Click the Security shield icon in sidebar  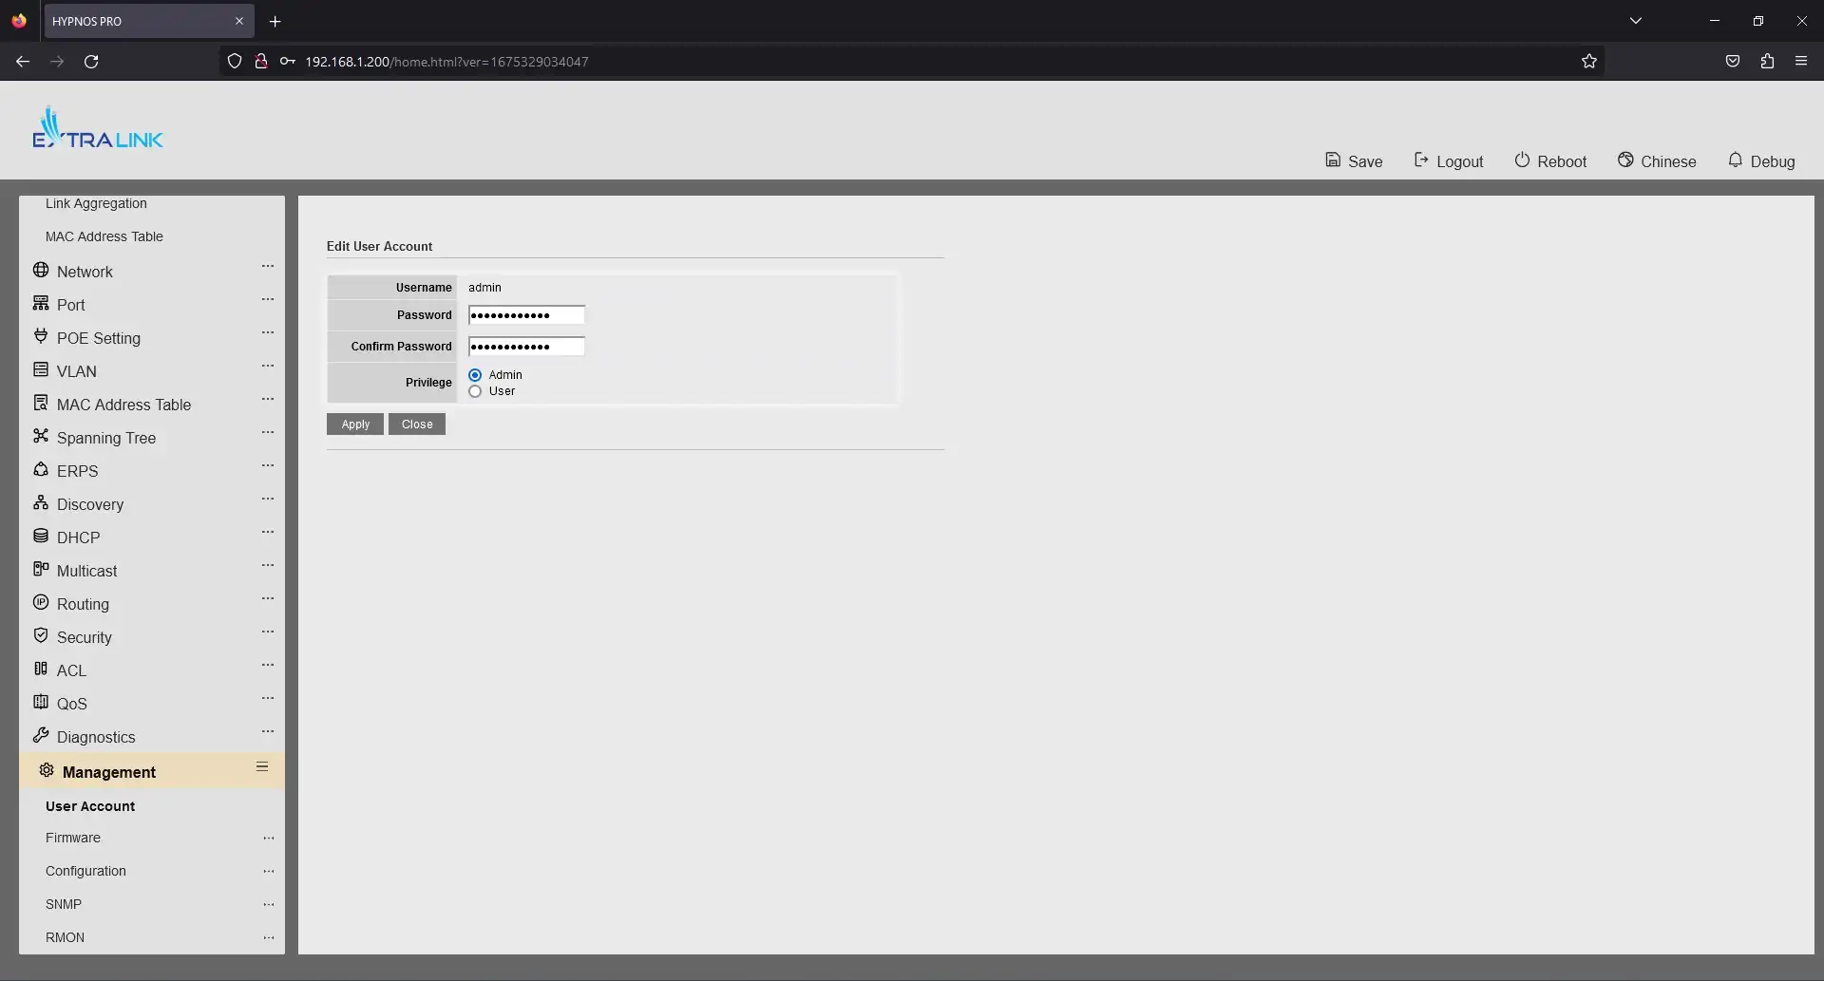click(x=41, y=636)
